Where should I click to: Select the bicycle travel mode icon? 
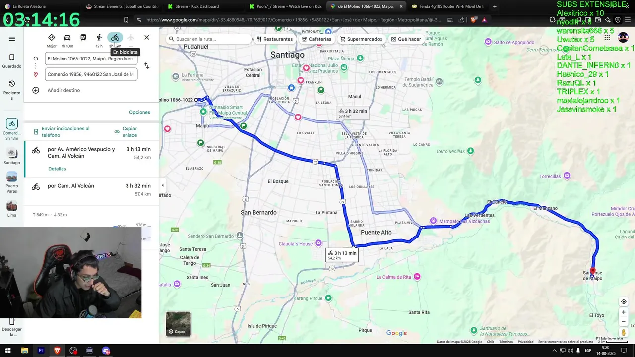(115, 38)
